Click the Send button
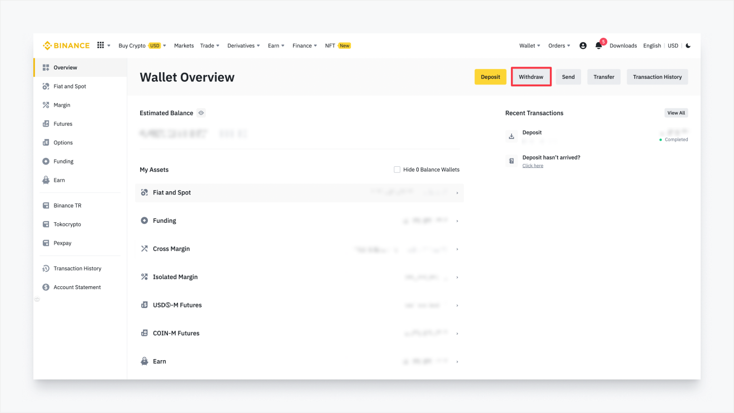The image size is (734, 413). coord(568,77)
